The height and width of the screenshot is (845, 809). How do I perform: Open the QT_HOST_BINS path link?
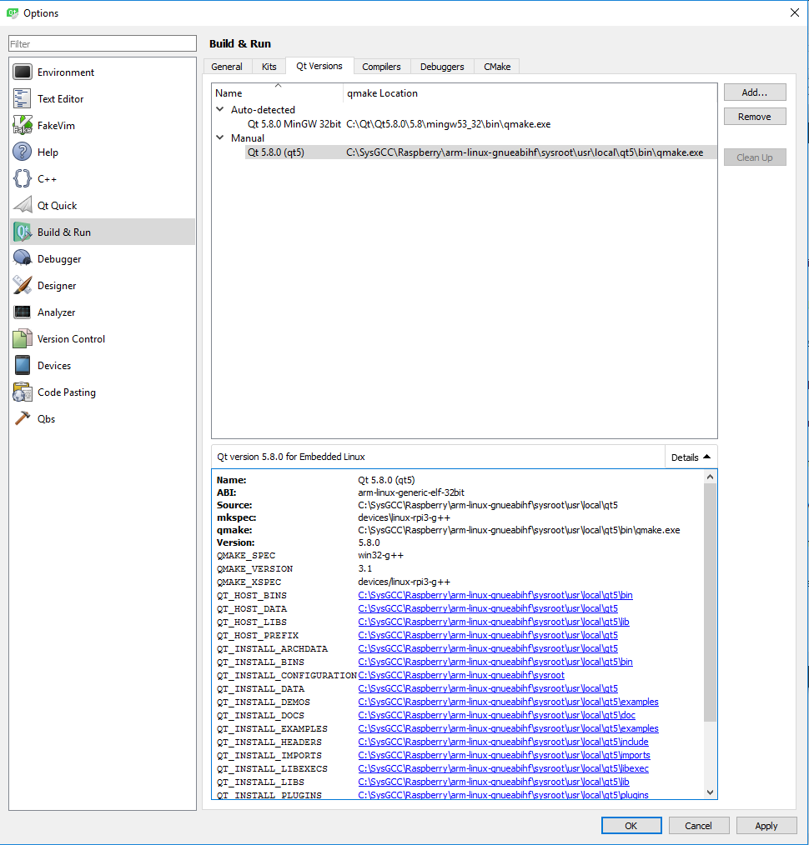pyautogui.click(x=495, y=595)
